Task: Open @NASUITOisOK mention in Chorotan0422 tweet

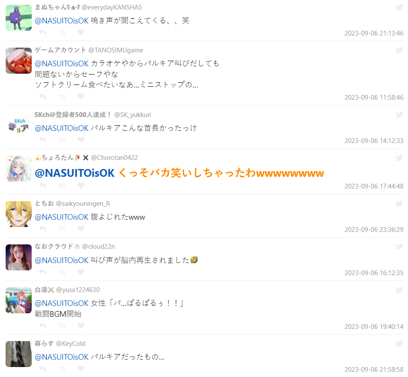Action: [75, 173]
